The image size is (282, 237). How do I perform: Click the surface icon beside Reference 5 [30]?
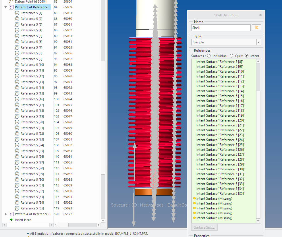[17, 180]
